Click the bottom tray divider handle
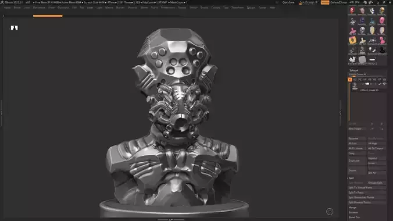The image size is (393, 221). pos(171,220)
